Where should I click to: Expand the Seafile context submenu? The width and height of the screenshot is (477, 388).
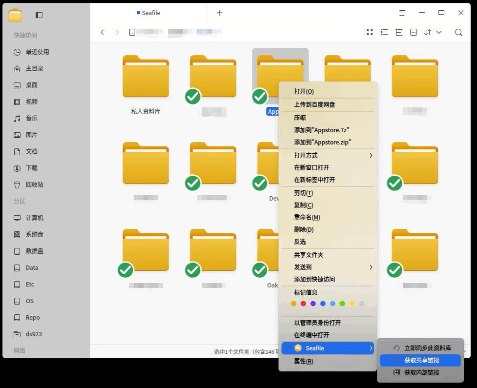pyautogui.click(x=328, y=348)
